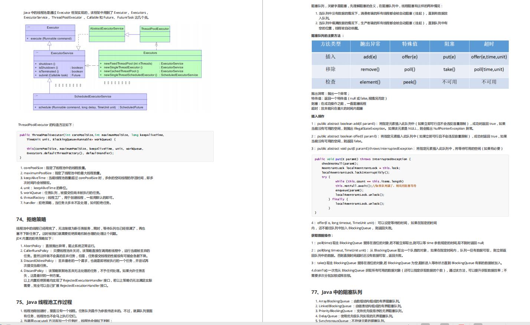Click the "74、拒绝策略" heading

pos(31,220)
